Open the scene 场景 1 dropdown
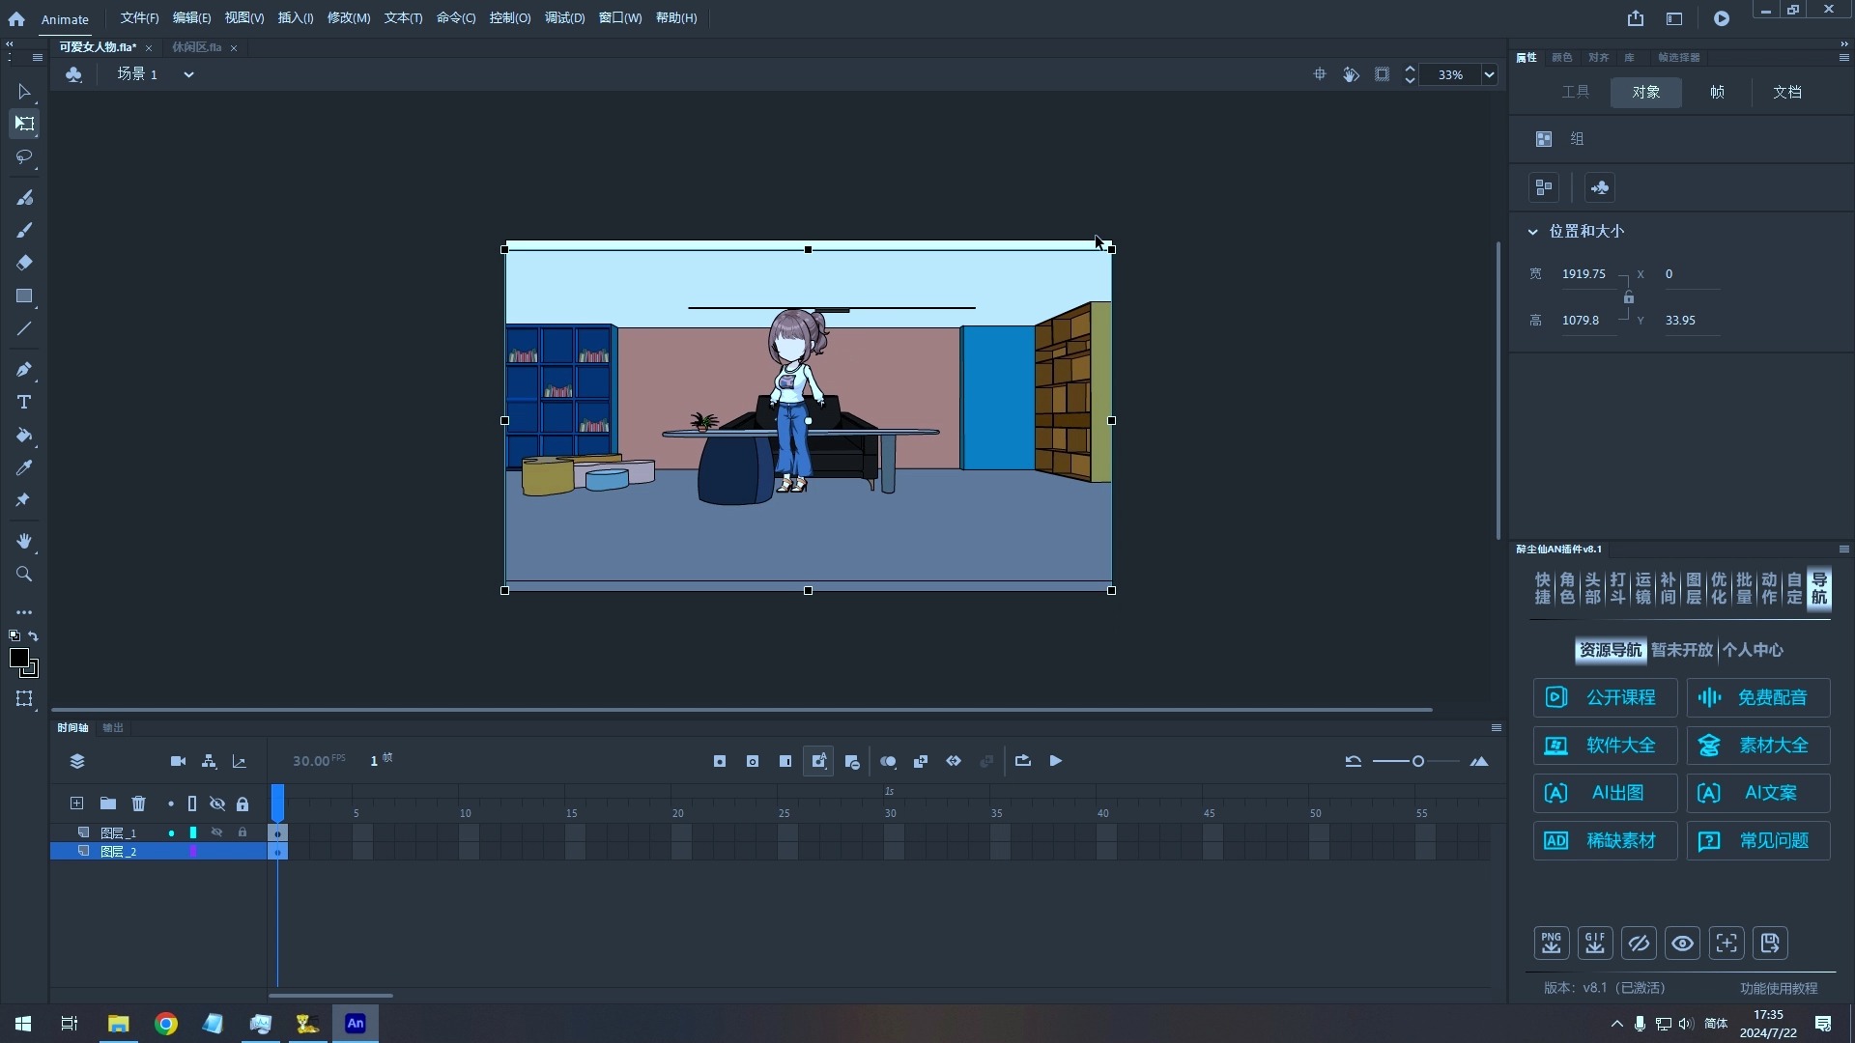This screenshot has height=1043, width=1855. [x=188, y=74]
